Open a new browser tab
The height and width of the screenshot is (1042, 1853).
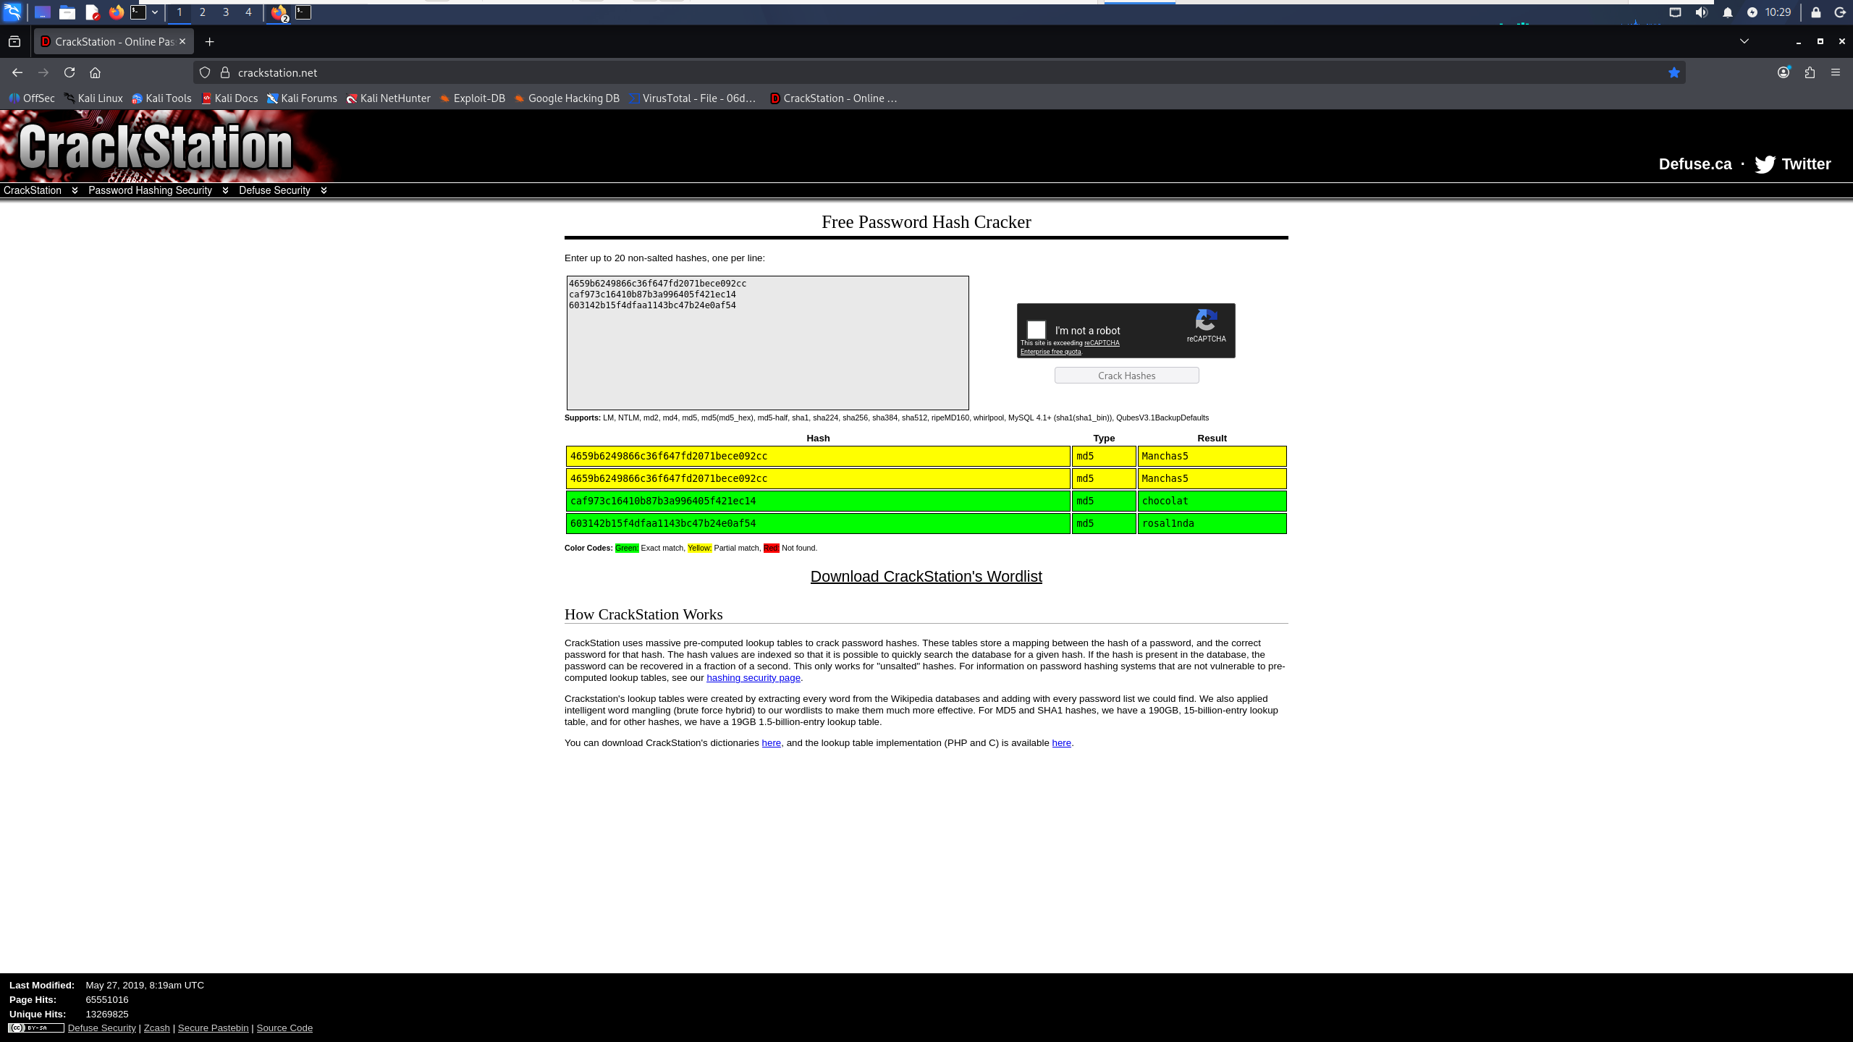[x=210, y=42]
